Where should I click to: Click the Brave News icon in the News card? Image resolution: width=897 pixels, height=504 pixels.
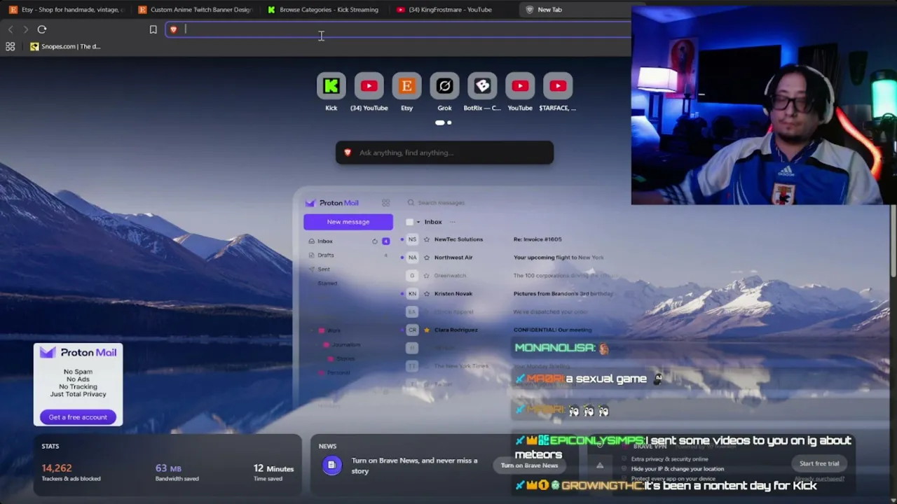(332, 465)
